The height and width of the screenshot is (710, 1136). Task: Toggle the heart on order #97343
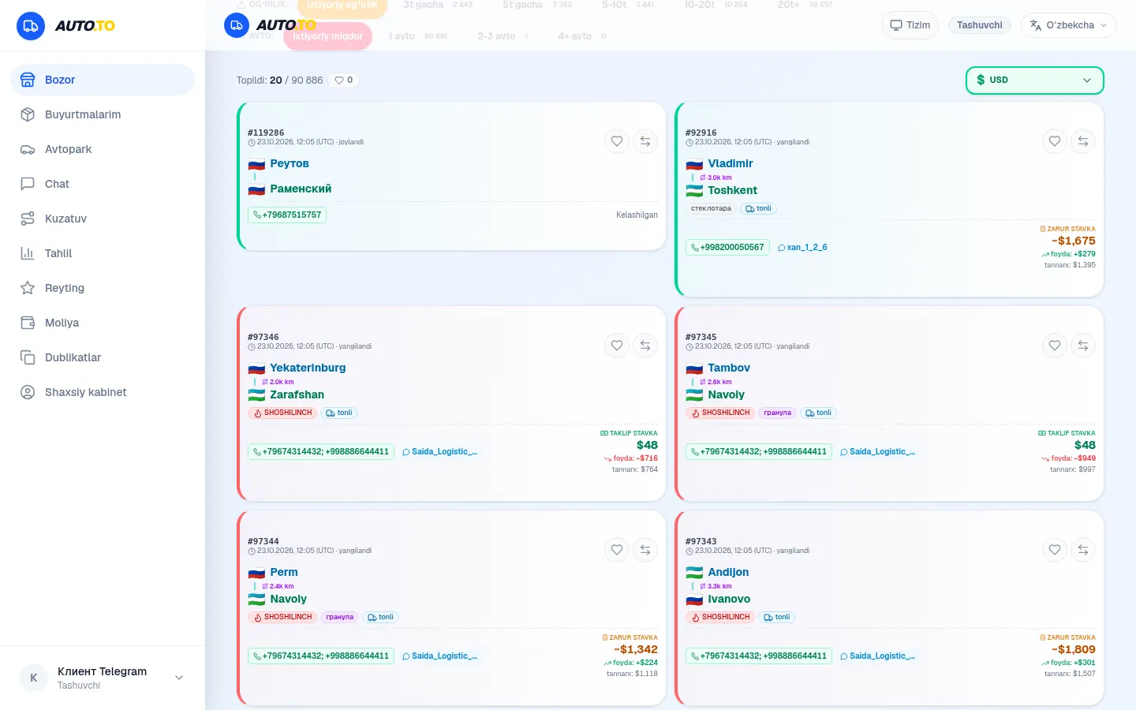[x=1055, y=550]
